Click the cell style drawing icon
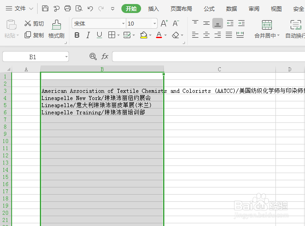305x226 pixels. pyautogui.click(x=127, y=35)
